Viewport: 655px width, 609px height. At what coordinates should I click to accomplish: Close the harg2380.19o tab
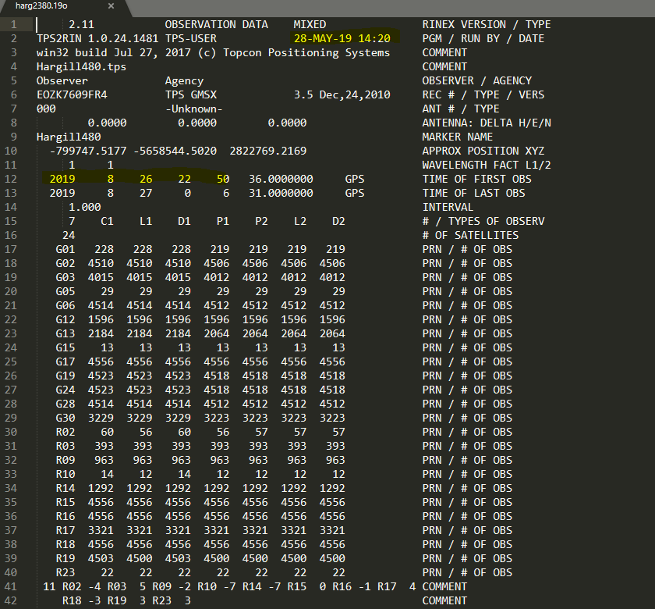(x=110, y=7)
